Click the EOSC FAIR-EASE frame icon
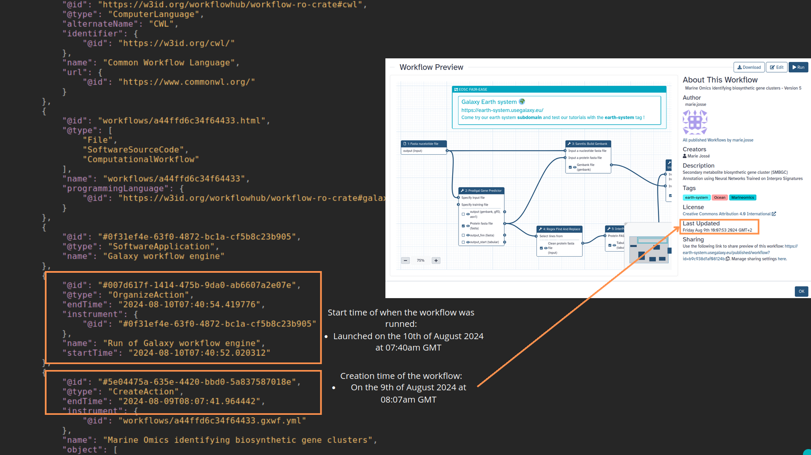Viewport: 811px width, 455px height. pyautogui.click(x=456, y=90)
